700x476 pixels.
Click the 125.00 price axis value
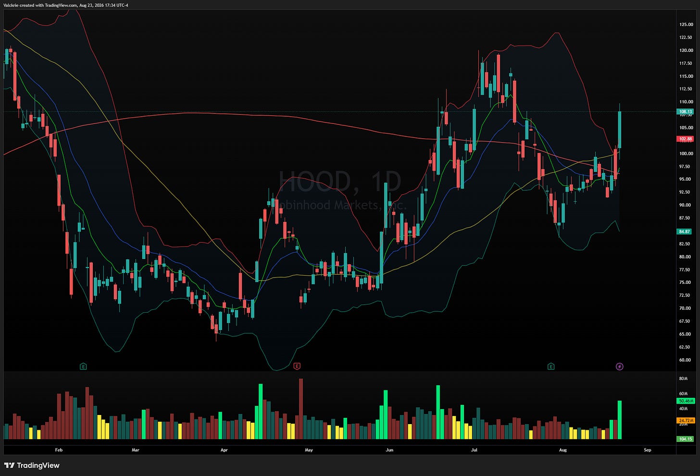686,24
